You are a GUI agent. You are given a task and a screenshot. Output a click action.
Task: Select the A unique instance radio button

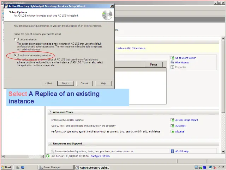coord(15,39)
